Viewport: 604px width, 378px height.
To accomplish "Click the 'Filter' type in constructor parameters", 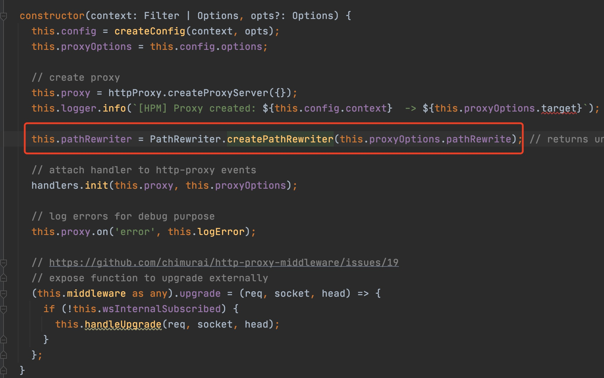I will click(162, 16).
